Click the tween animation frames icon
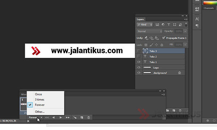This screenshot has height=130, width=217. (x=75, y=118)
